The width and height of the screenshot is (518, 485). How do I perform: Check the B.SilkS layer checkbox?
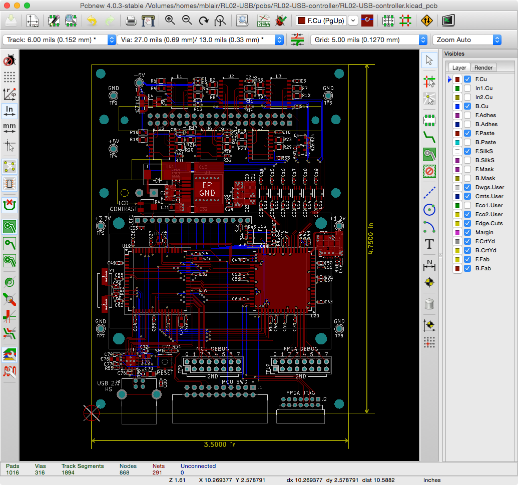467,160
